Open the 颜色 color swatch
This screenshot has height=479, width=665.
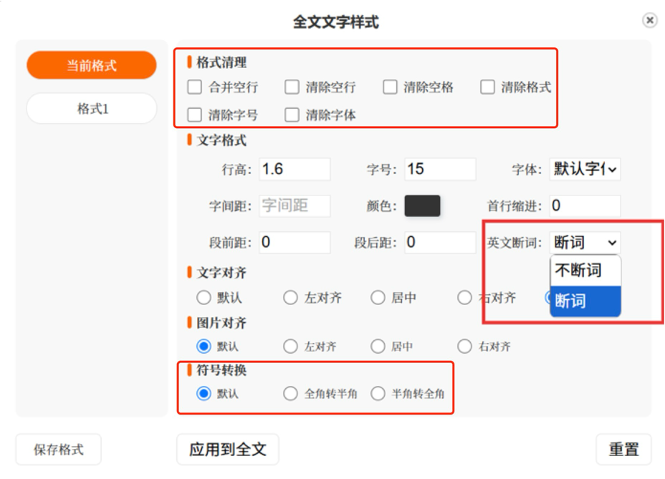pyautogui.click(x=422, y=206)
